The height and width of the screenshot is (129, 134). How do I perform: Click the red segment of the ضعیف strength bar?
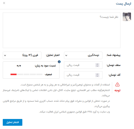[14, 74]
